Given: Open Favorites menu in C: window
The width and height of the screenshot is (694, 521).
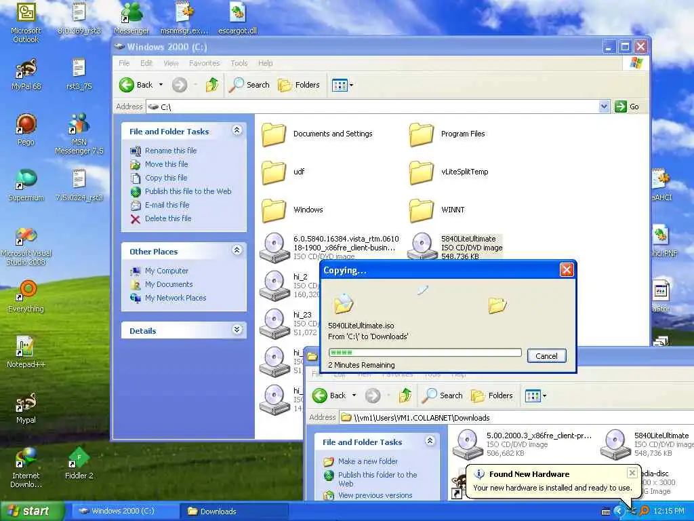Looking at the screenshot, I should (x=204, y=63).
